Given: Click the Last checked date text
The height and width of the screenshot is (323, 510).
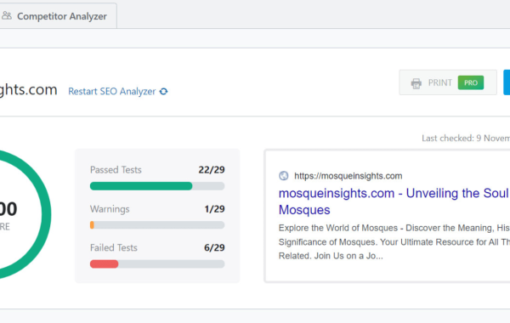Looking at the screenshot, I should (x=466, y=139).
